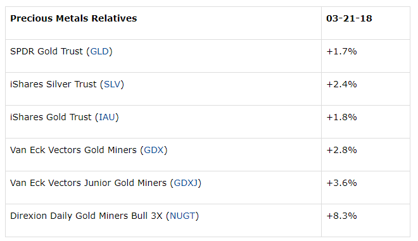Viewport: 418px width, 241px height.
Task: Click the 03-21-18 date column header
Action: (349, 18)
